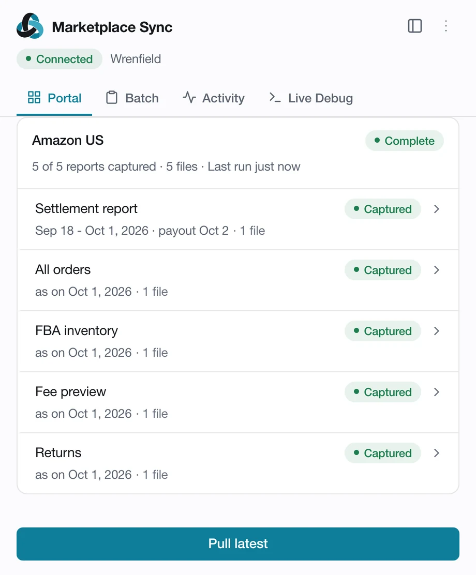Click the Captured badge for FBA inventory

(x=382, y=331)
